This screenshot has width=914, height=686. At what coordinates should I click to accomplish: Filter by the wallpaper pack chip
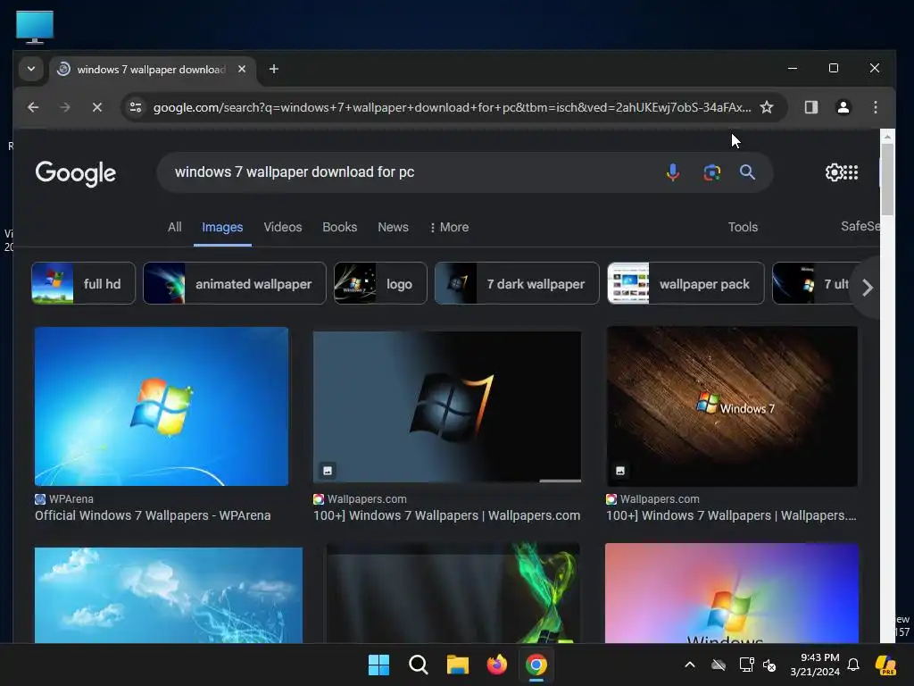(685, 283)
